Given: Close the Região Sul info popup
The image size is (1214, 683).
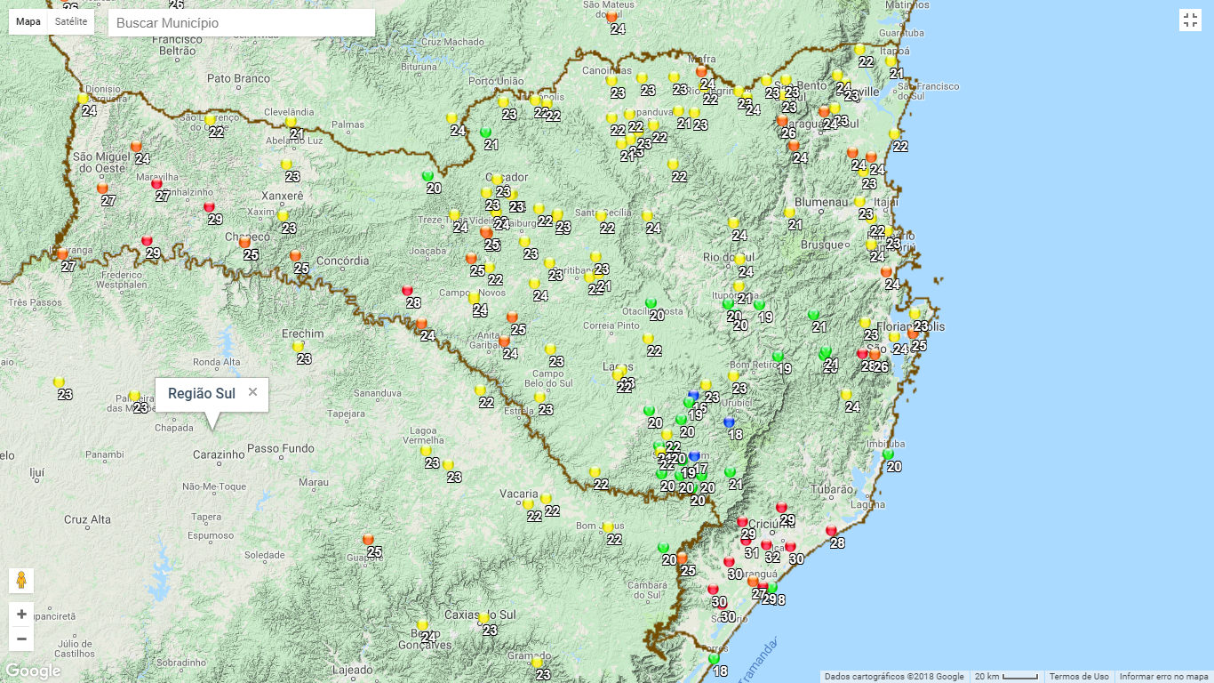Looking at the screenshot, I should [x=252, y=392].
